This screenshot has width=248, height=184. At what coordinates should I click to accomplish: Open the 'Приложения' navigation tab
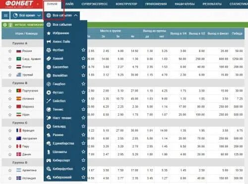click(x=156, y=4)
